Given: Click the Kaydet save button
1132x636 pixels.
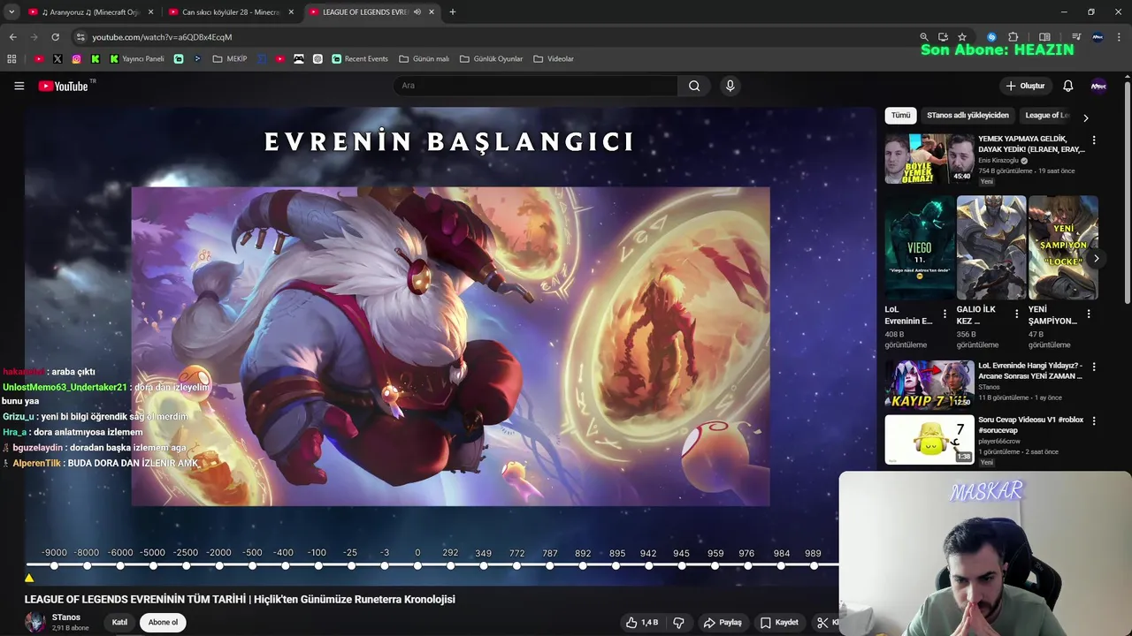Looking at the screenshot, I should [779, 622].
